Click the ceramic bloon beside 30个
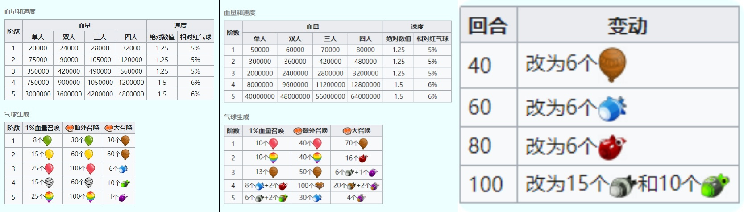The height and width of the screenshot is (212, 744). (125, 141)
